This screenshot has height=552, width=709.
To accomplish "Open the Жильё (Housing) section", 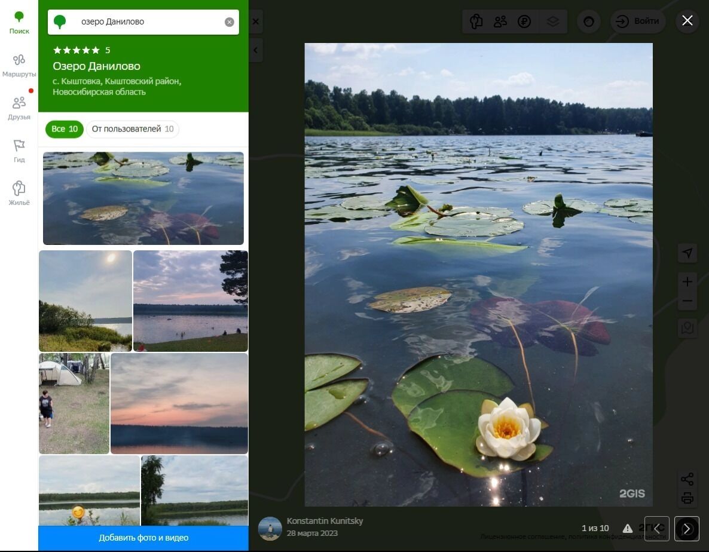I will point(19,194).
